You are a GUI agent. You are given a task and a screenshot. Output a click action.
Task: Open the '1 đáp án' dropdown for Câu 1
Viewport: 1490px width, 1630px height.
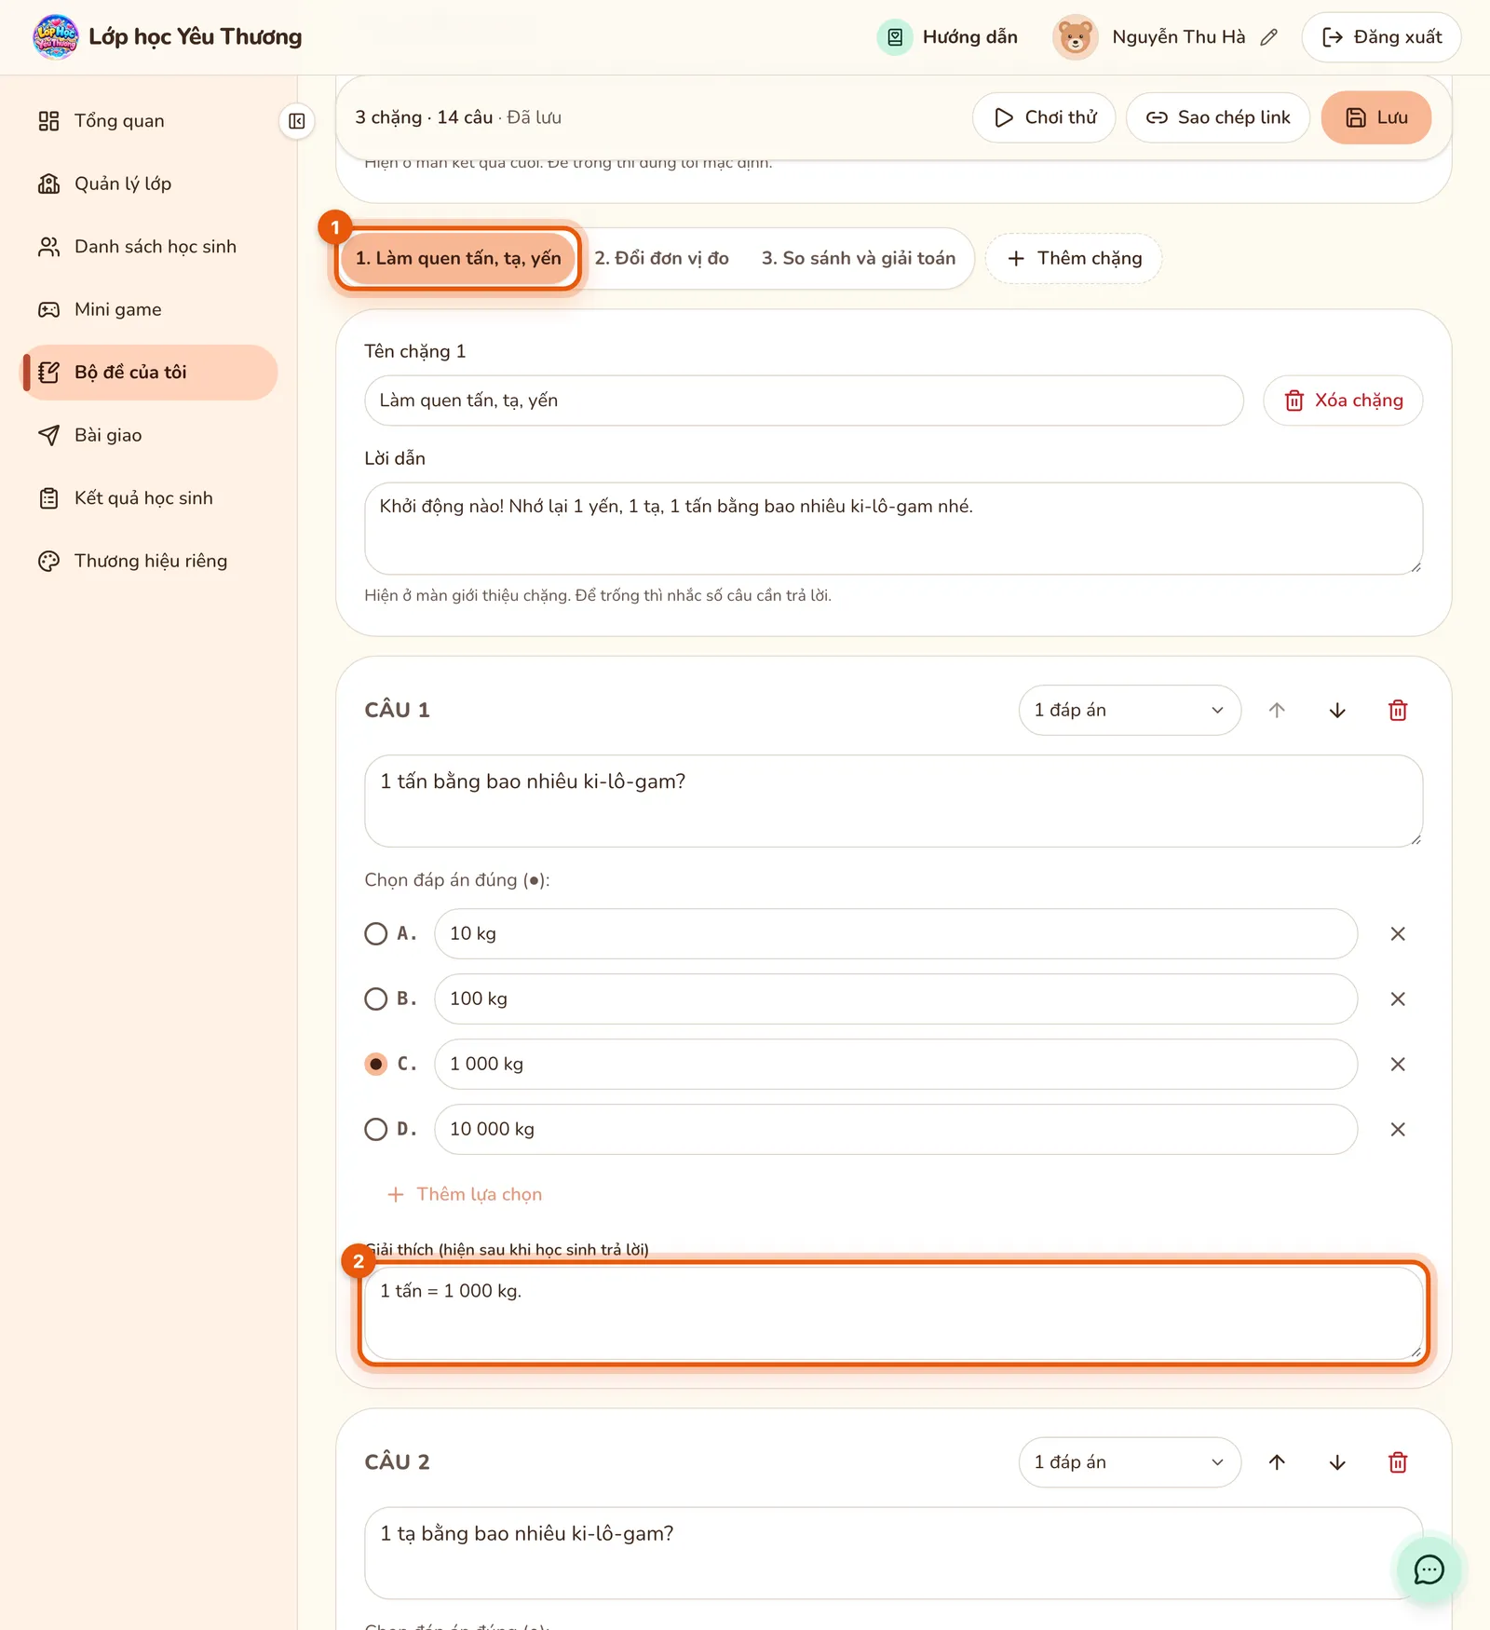click(x=1130, y=711)
